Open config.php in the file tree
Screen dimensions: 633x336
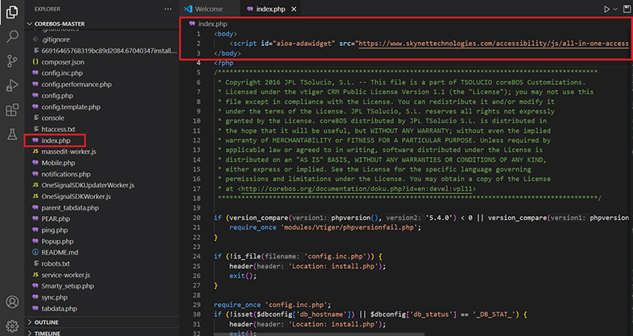tap(57, 96)
